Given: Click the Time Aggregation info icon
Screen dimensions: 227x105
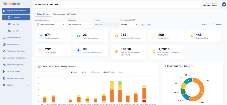Looking at the screenshot, I should [134, 20].
